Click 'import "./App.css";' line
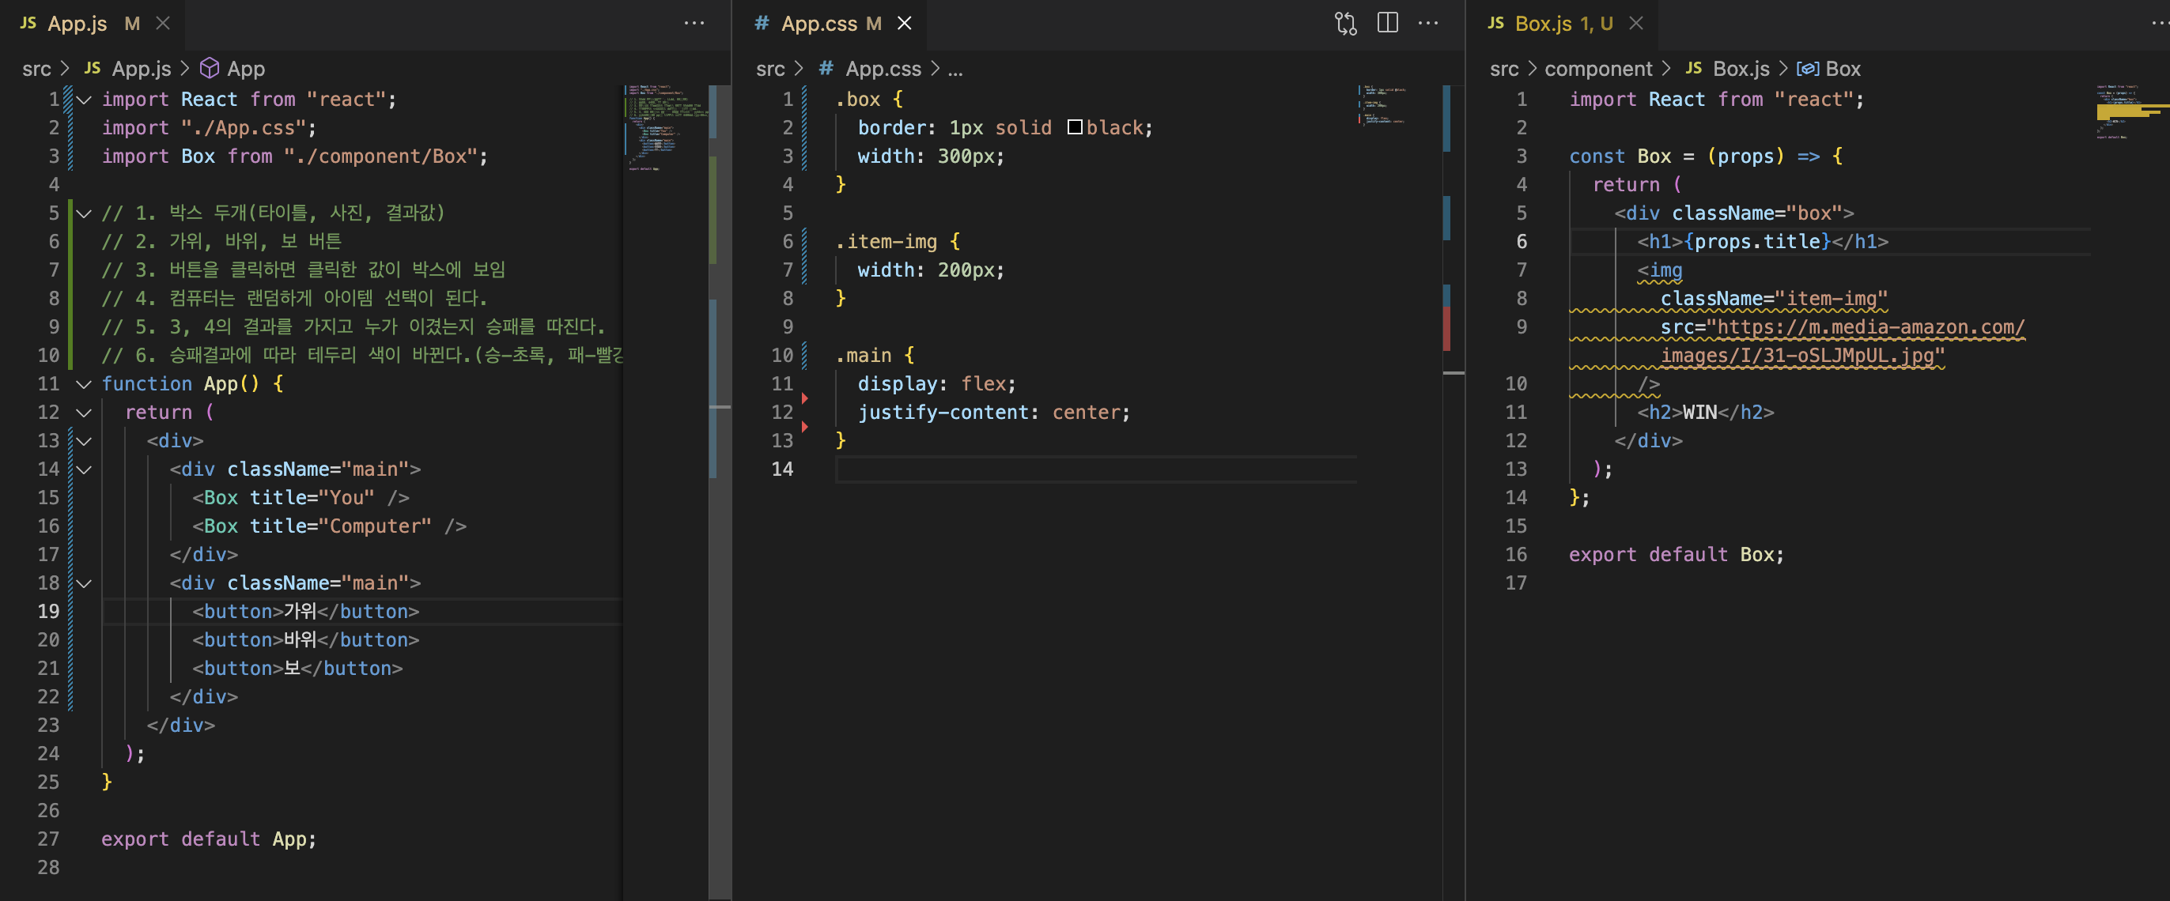The height and width of the screenshot is (901, 2170). (209, 128)
